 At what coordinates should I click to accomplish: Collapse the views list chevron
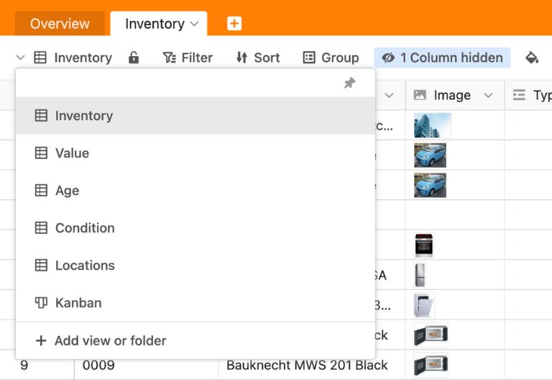(x=20, y=58)
